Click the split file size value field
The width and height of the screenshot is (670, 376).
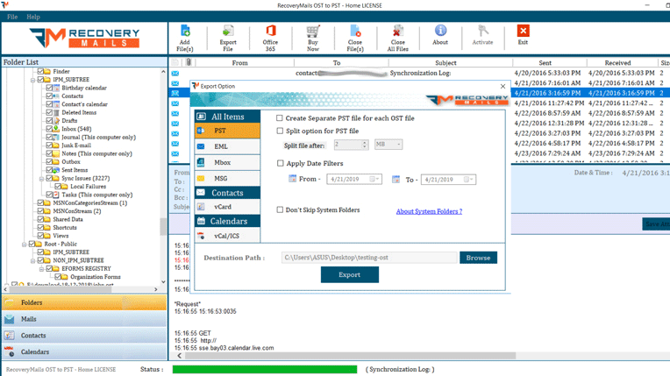(x=348, y=145)
